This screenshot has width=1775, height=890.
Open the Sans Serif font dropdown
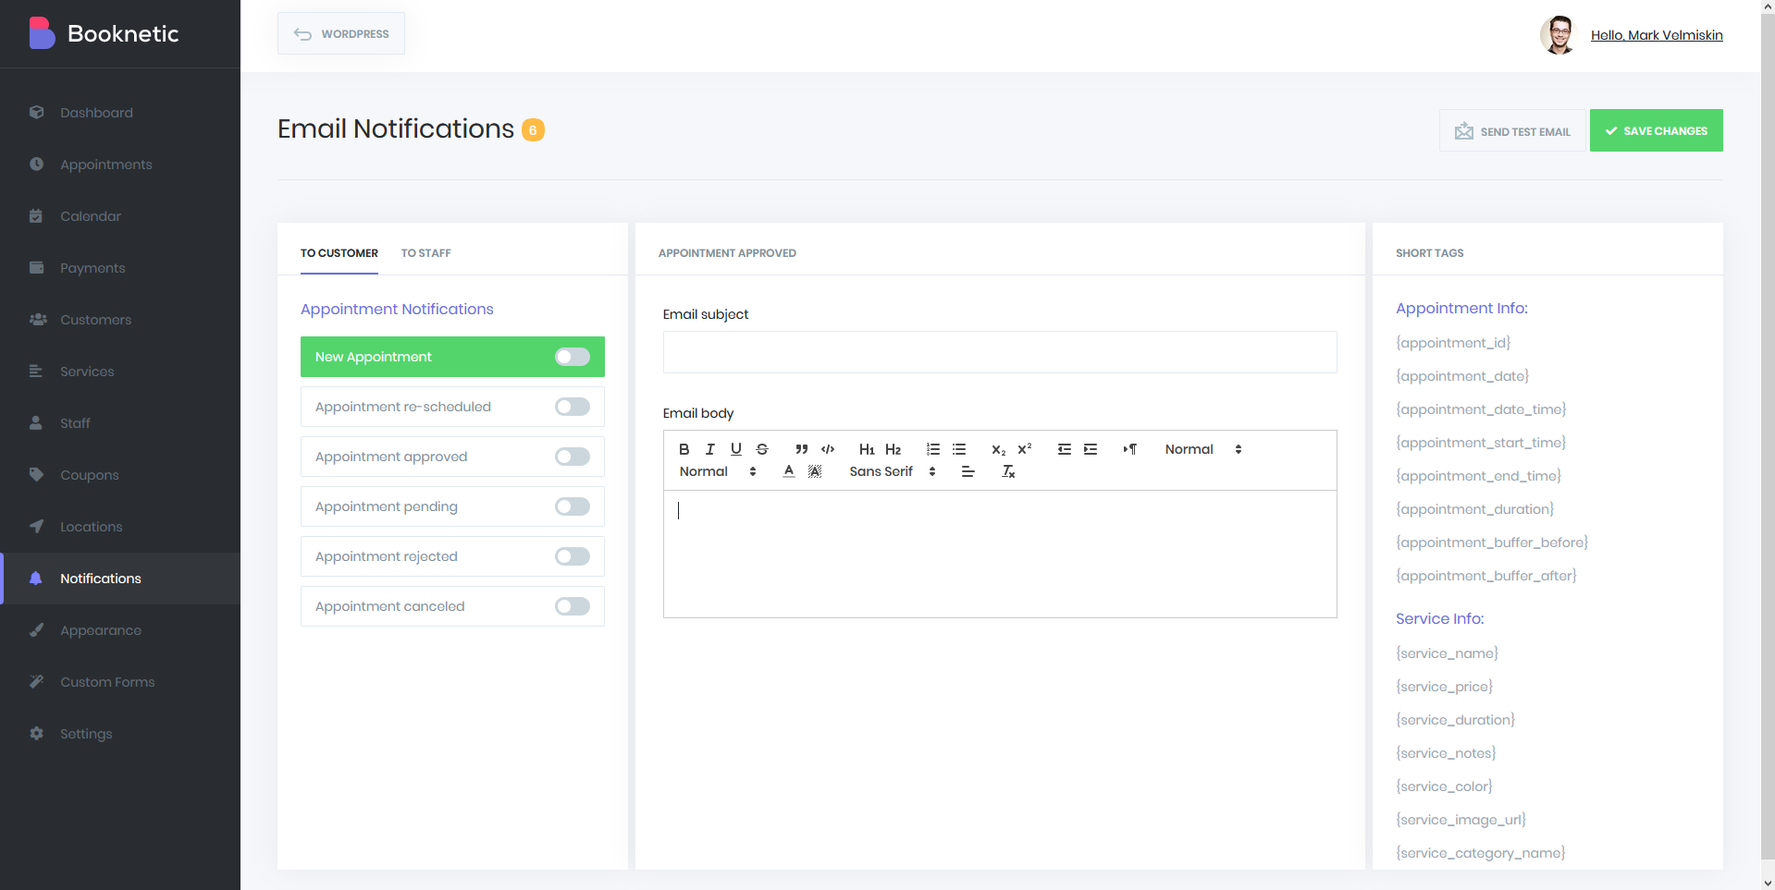(893, 471)
